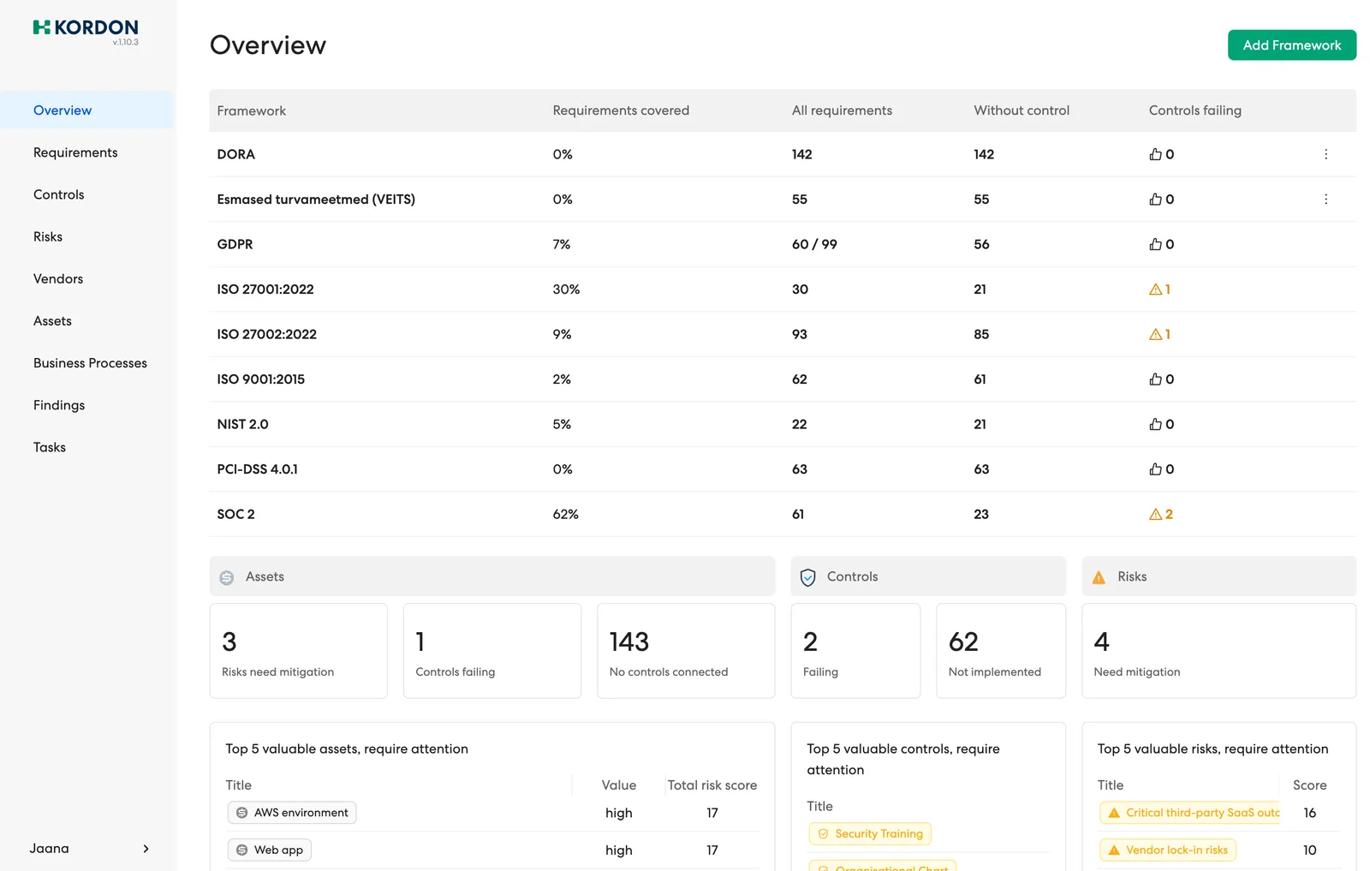Open Controls from the sidebar
Viewport: 1370px width, 871px height.
coord(86,194)
